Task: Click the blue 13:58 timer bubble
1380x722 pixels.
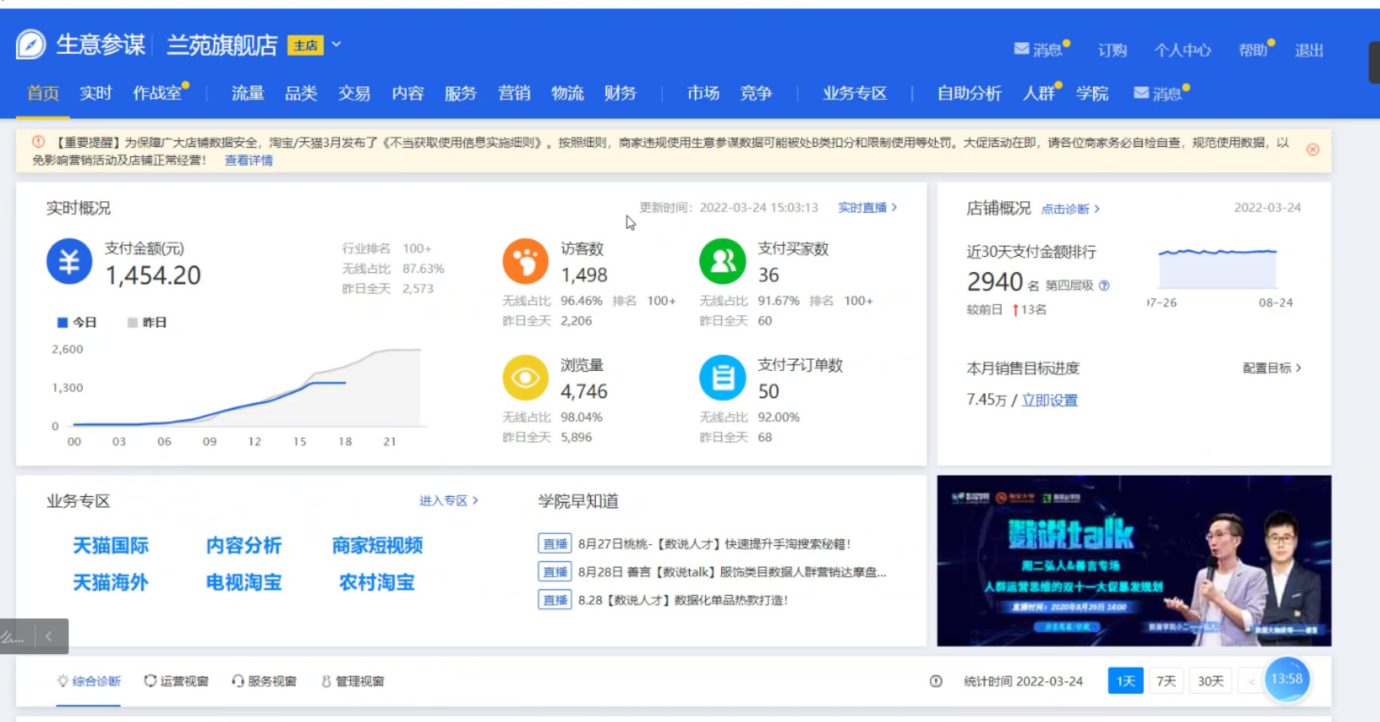Action: pyautogui.click(x=1287, y=679)
